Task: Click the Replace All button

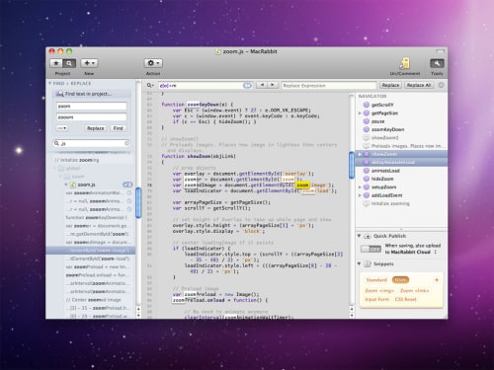Action: click(419, 85)
